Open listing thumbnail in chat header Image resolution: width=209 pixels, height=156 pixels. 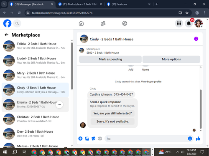point(84,39)
